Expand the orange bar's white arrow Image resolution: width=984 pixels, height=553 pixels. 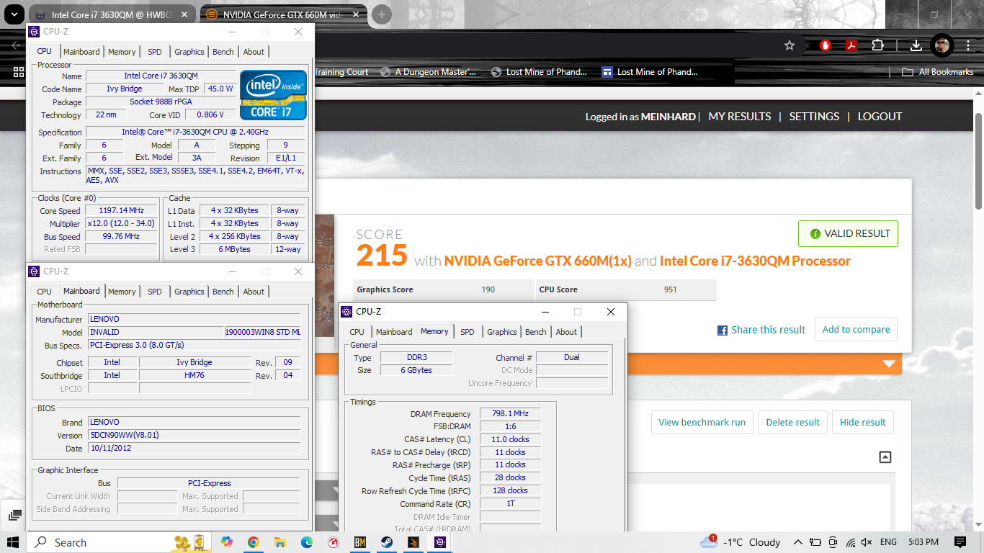pyautogui.click(x=889, y=364)
